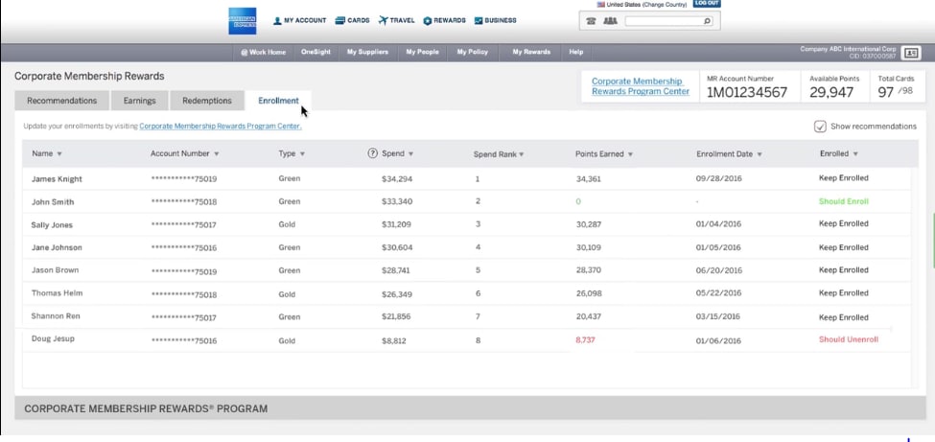Open Help in the navigation bar
The height and width of the screenshot is (442, 935).
pyautogui.click(x=575, y=52)
